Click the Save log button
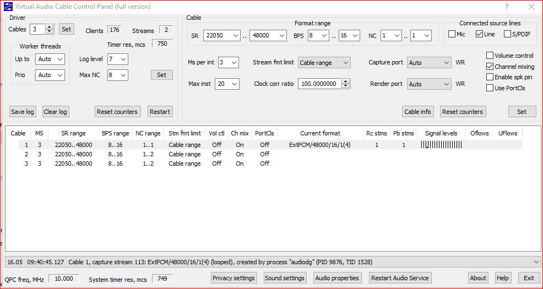 (23, 112)
